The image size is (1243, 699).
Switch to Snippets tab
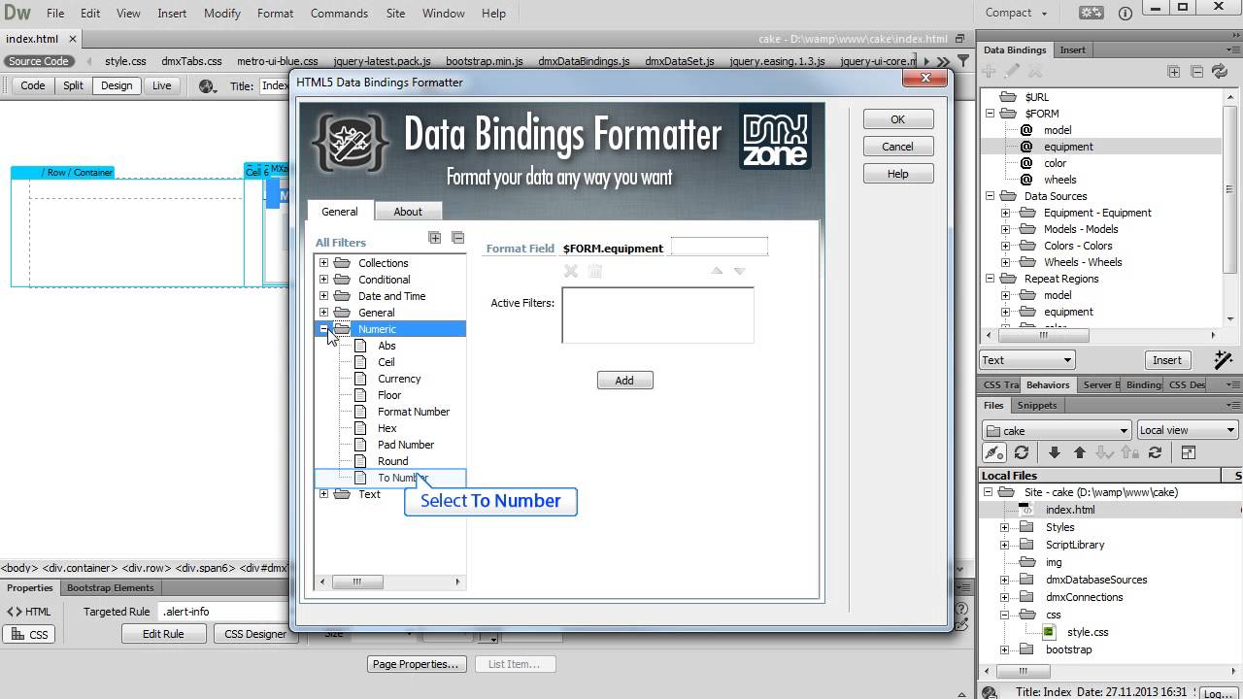pyautogui.click(x=1037, y=405)
